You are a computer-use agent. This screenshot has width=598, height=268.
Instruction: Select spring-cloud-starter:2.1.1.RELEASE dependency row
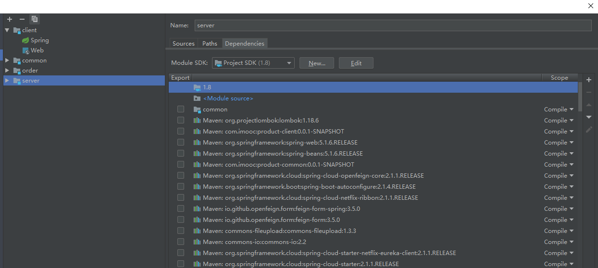coord(373,264)
